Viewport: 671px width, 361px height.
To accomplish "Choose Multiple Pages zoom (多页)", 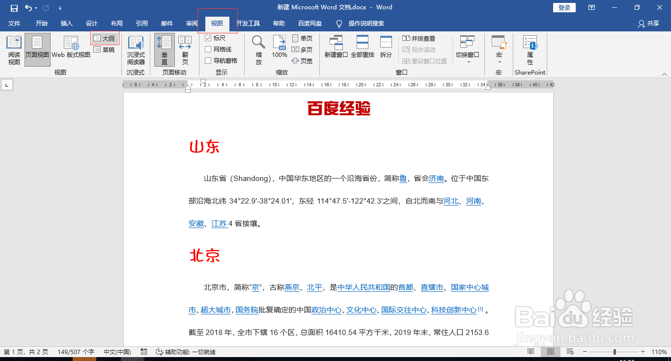I will click(x=302, y=50).
